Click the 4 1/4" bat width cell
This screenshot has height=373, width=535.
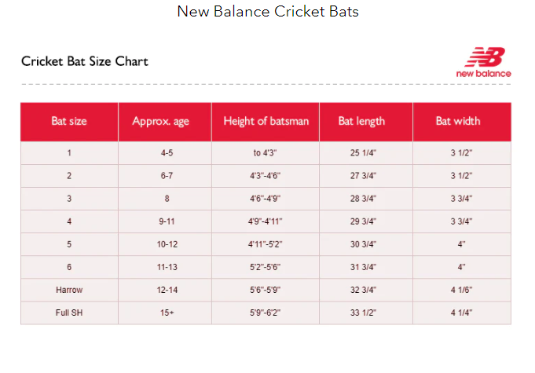[x=462, y=313]
